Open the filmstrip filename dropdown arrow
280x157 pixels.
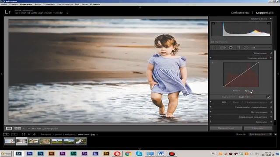[x=97, y=134]
